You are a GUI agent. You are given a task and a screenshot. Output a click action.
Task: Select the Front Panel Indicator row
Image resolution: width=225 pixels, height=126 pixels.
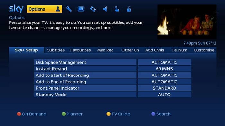coord(85,88)
